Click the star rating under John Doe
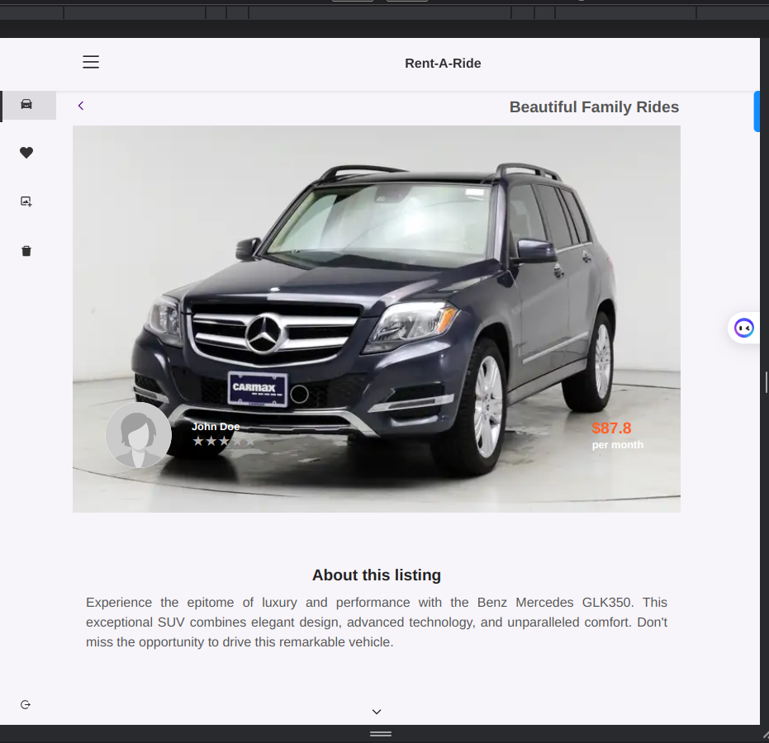The width and height of the screenshot is (769, 743). click(224, 441)
